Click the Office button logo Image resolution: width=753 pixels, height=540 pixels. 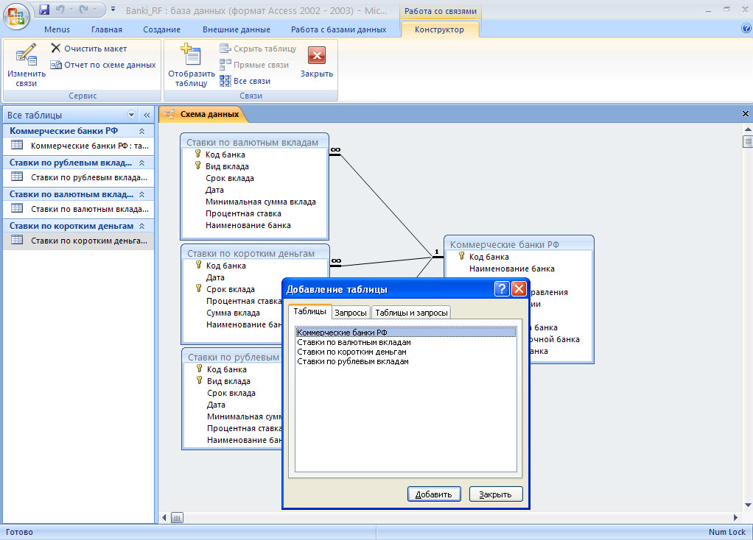(x=16, y=16)
